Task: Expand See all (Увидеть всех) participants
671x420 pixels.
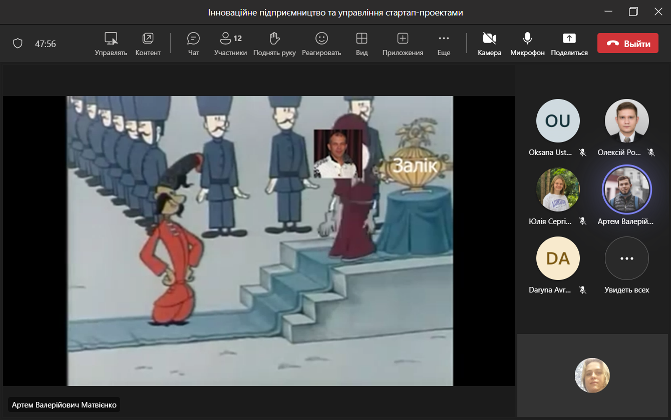Action: (626, 258)
